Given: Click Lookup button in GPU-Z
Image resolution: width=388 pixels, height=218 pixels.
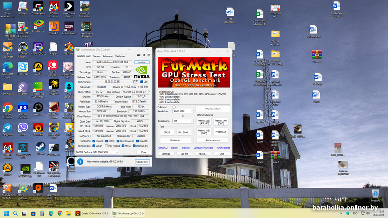Looking at the screenshot, I should coord(142,62).
